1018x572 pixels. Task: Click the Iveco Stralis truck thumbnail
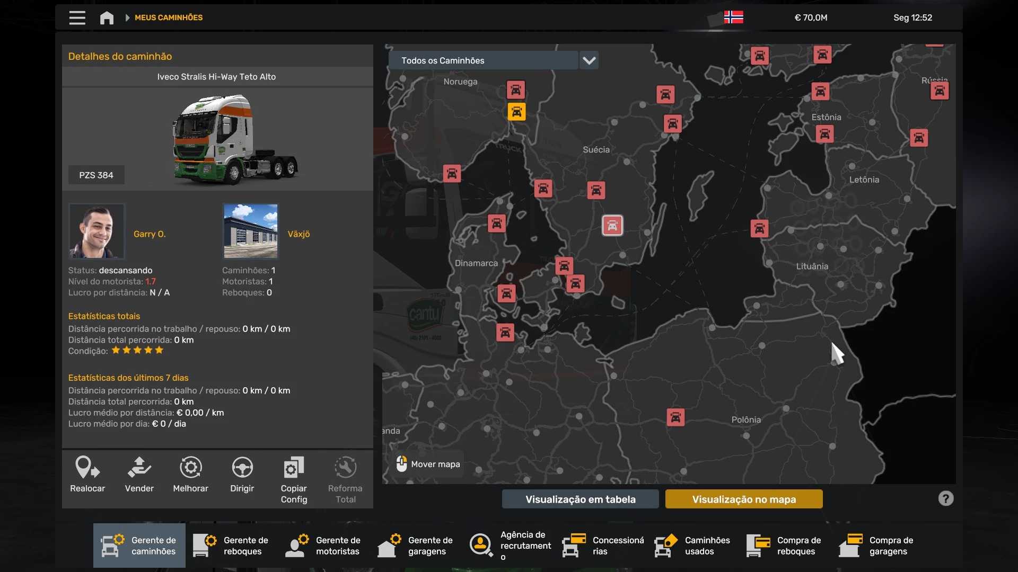coord(233,139)
